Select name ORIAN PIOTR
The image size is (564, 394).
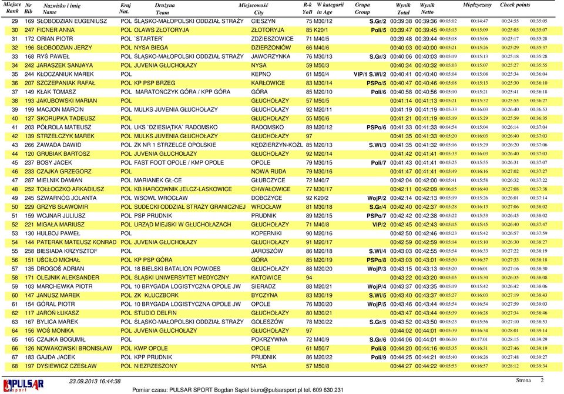click(x=55, y=39)
